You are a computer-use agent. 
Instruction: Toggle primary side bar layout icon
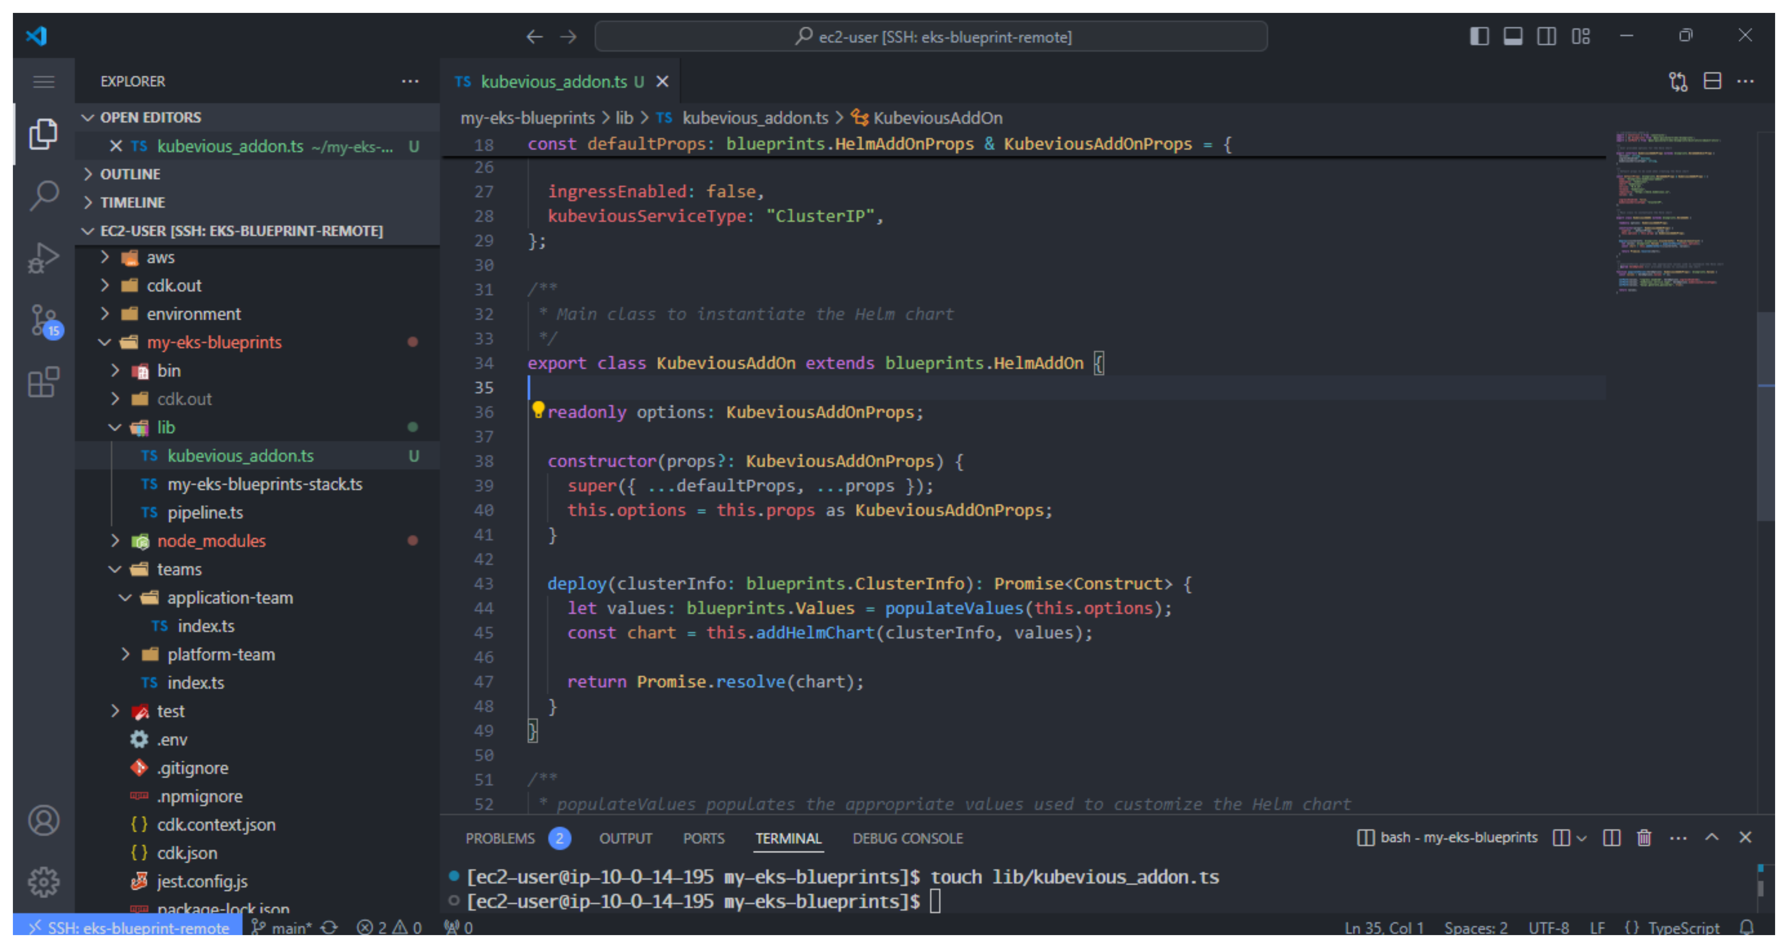point(1479,36)
